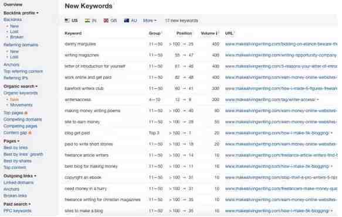The width and height of the screenshot is (342, 217).
Task: Select New under Organic keywords
Action: (x=15, y=99)
